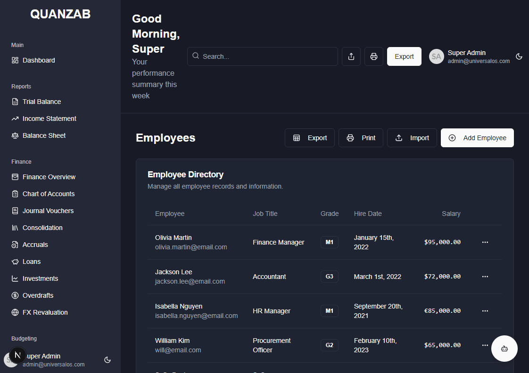529x373 pixels.
Task: Click the SA avatar in header
Action: coord(436,56)
